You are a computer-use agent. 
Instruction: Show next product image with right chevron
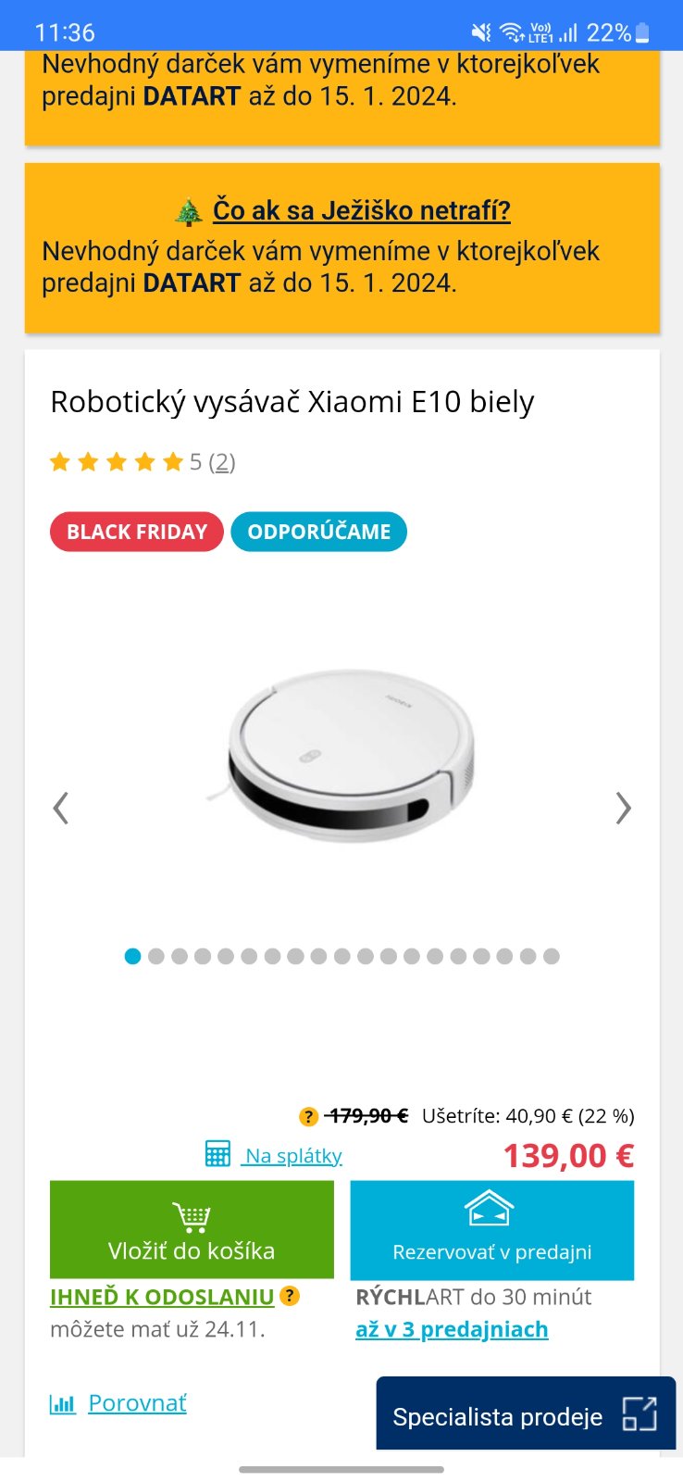tap(623, 808)
